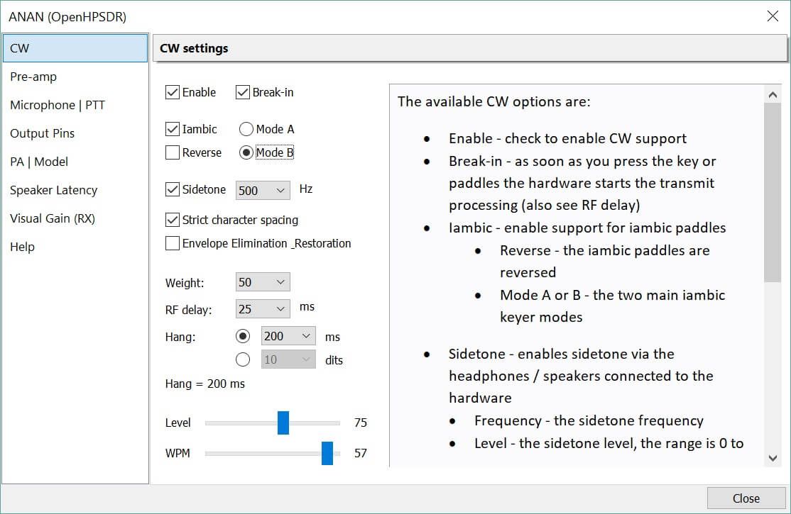Enable the Reverse paddles checkbox
This screenshot has height=514, width=791.
(173, 152)
